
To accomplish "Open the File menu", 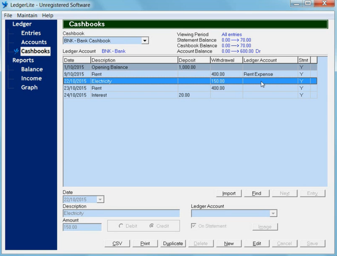I will point(8,15).
